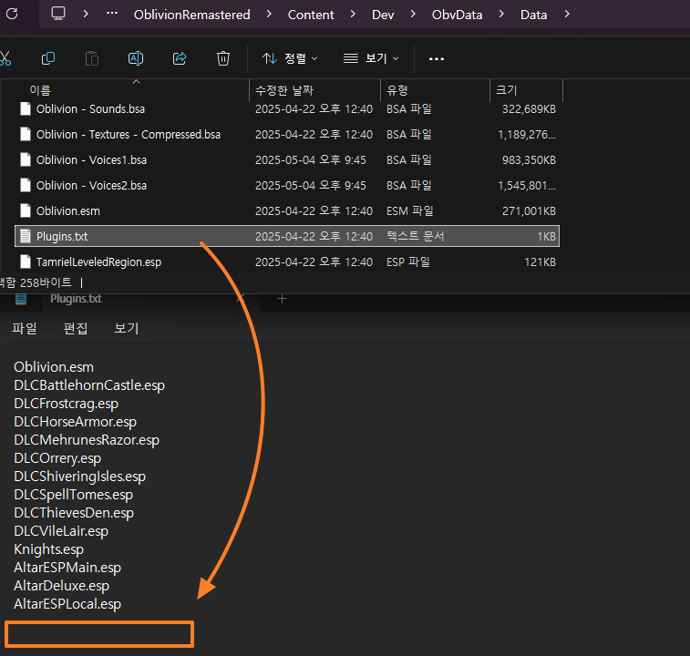The image size is (690, 656).
Task: Expand chevron after Content breadcrumb
Action: click(353, 14)
